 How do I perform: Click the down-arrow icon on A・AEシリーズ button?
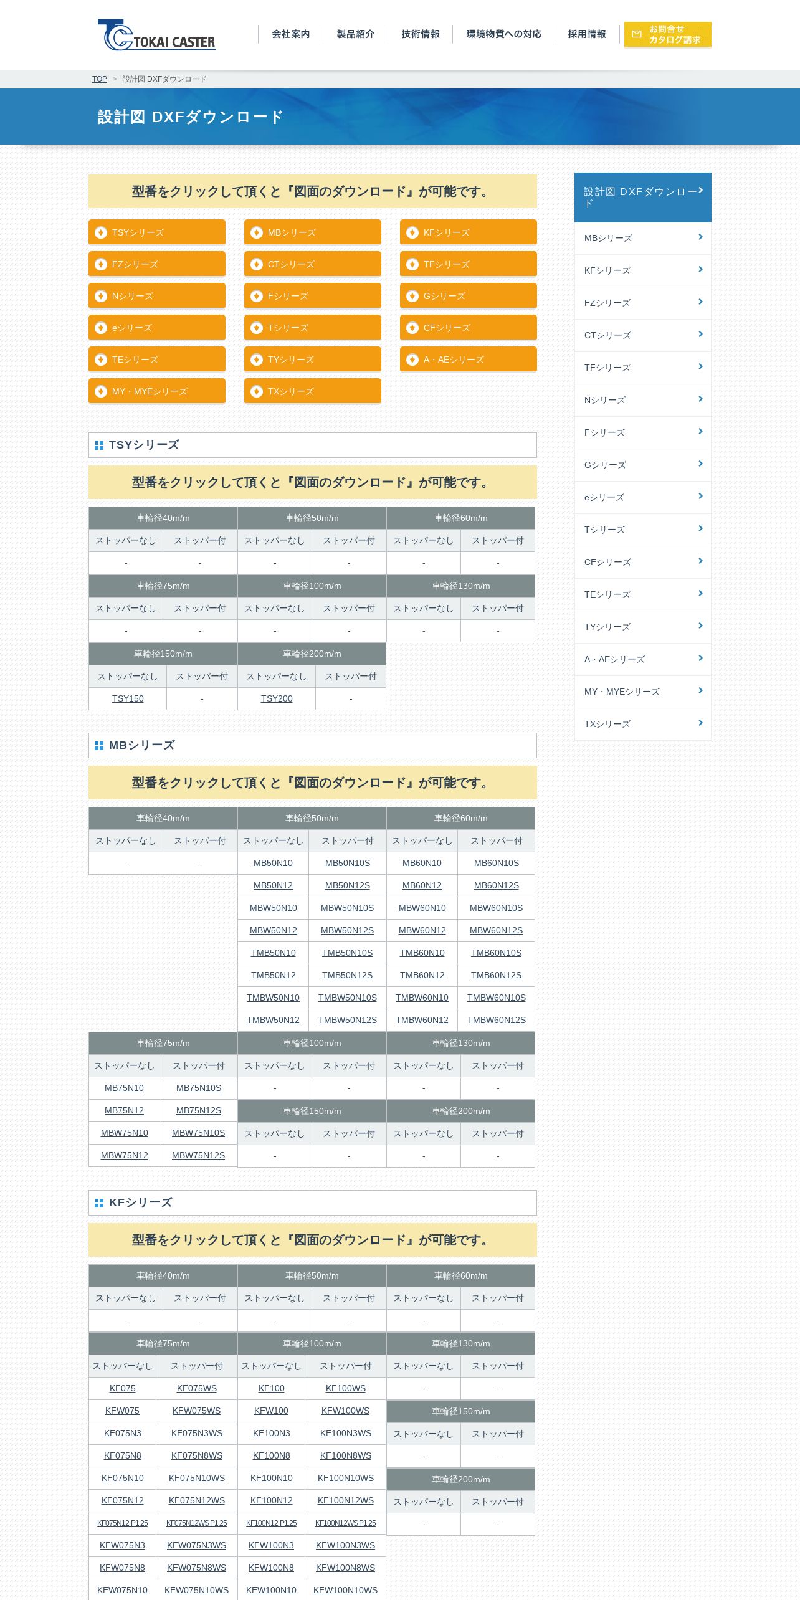tap(412, 360)
